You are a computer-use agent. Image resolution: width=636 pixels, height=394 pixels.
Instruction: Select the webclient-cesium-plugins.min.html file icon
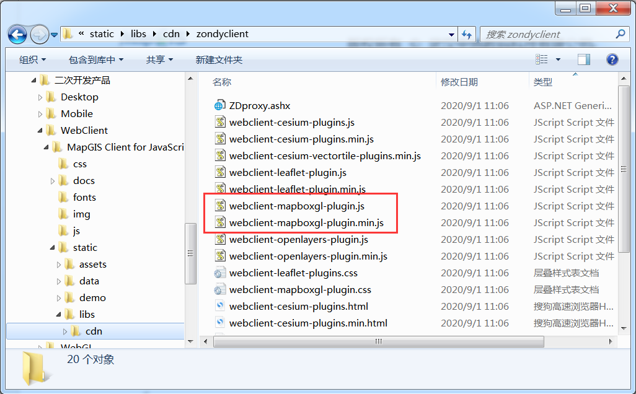pyautogui.click(x=220, y=323)
